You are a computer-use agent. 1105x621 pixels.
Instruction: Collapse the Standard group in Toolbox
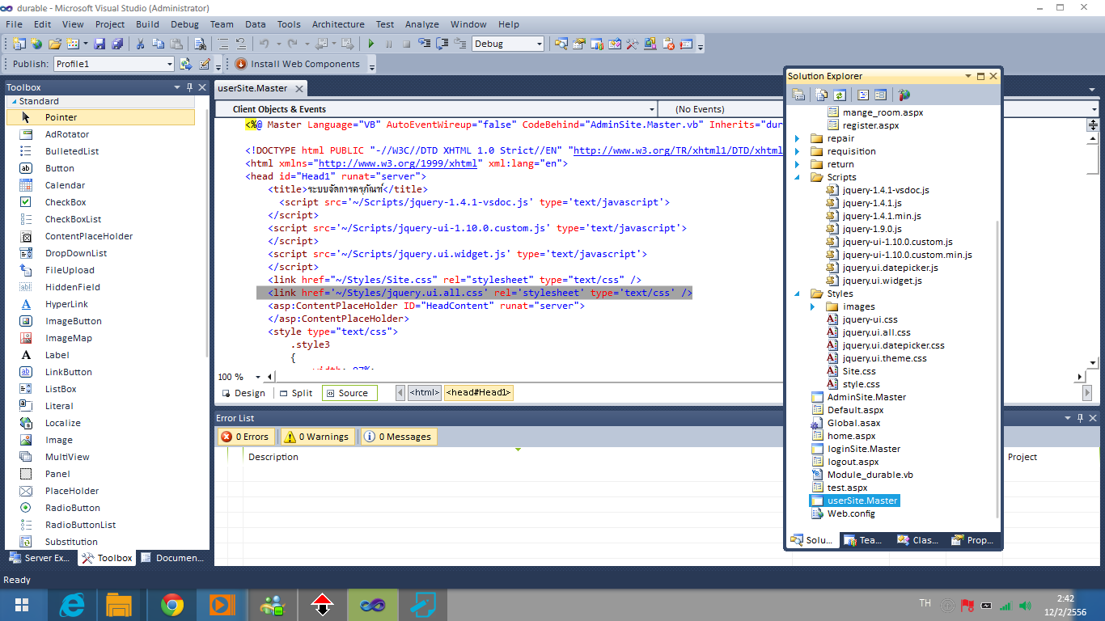13,101
